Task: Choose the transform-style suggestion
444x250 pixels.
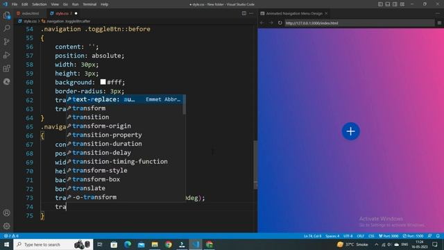Action: (x=125, y=170)
